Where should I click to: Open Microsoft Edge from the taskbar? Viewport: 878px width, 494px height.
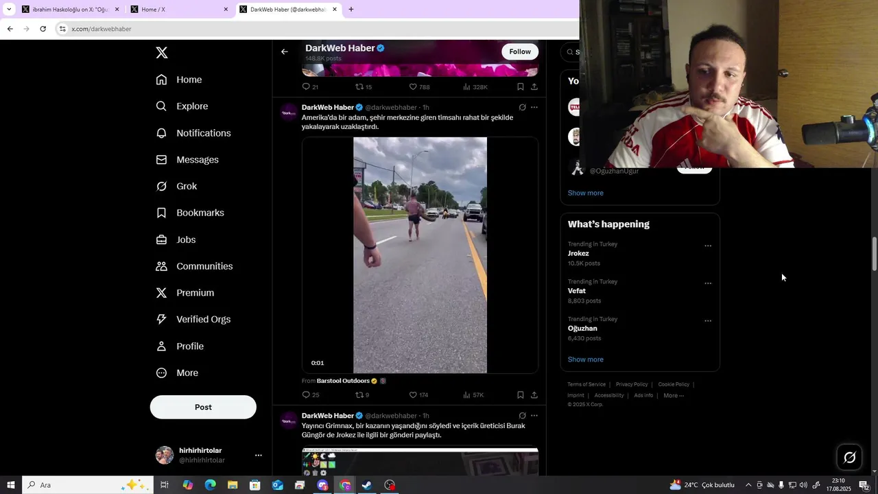pos(210,485)
